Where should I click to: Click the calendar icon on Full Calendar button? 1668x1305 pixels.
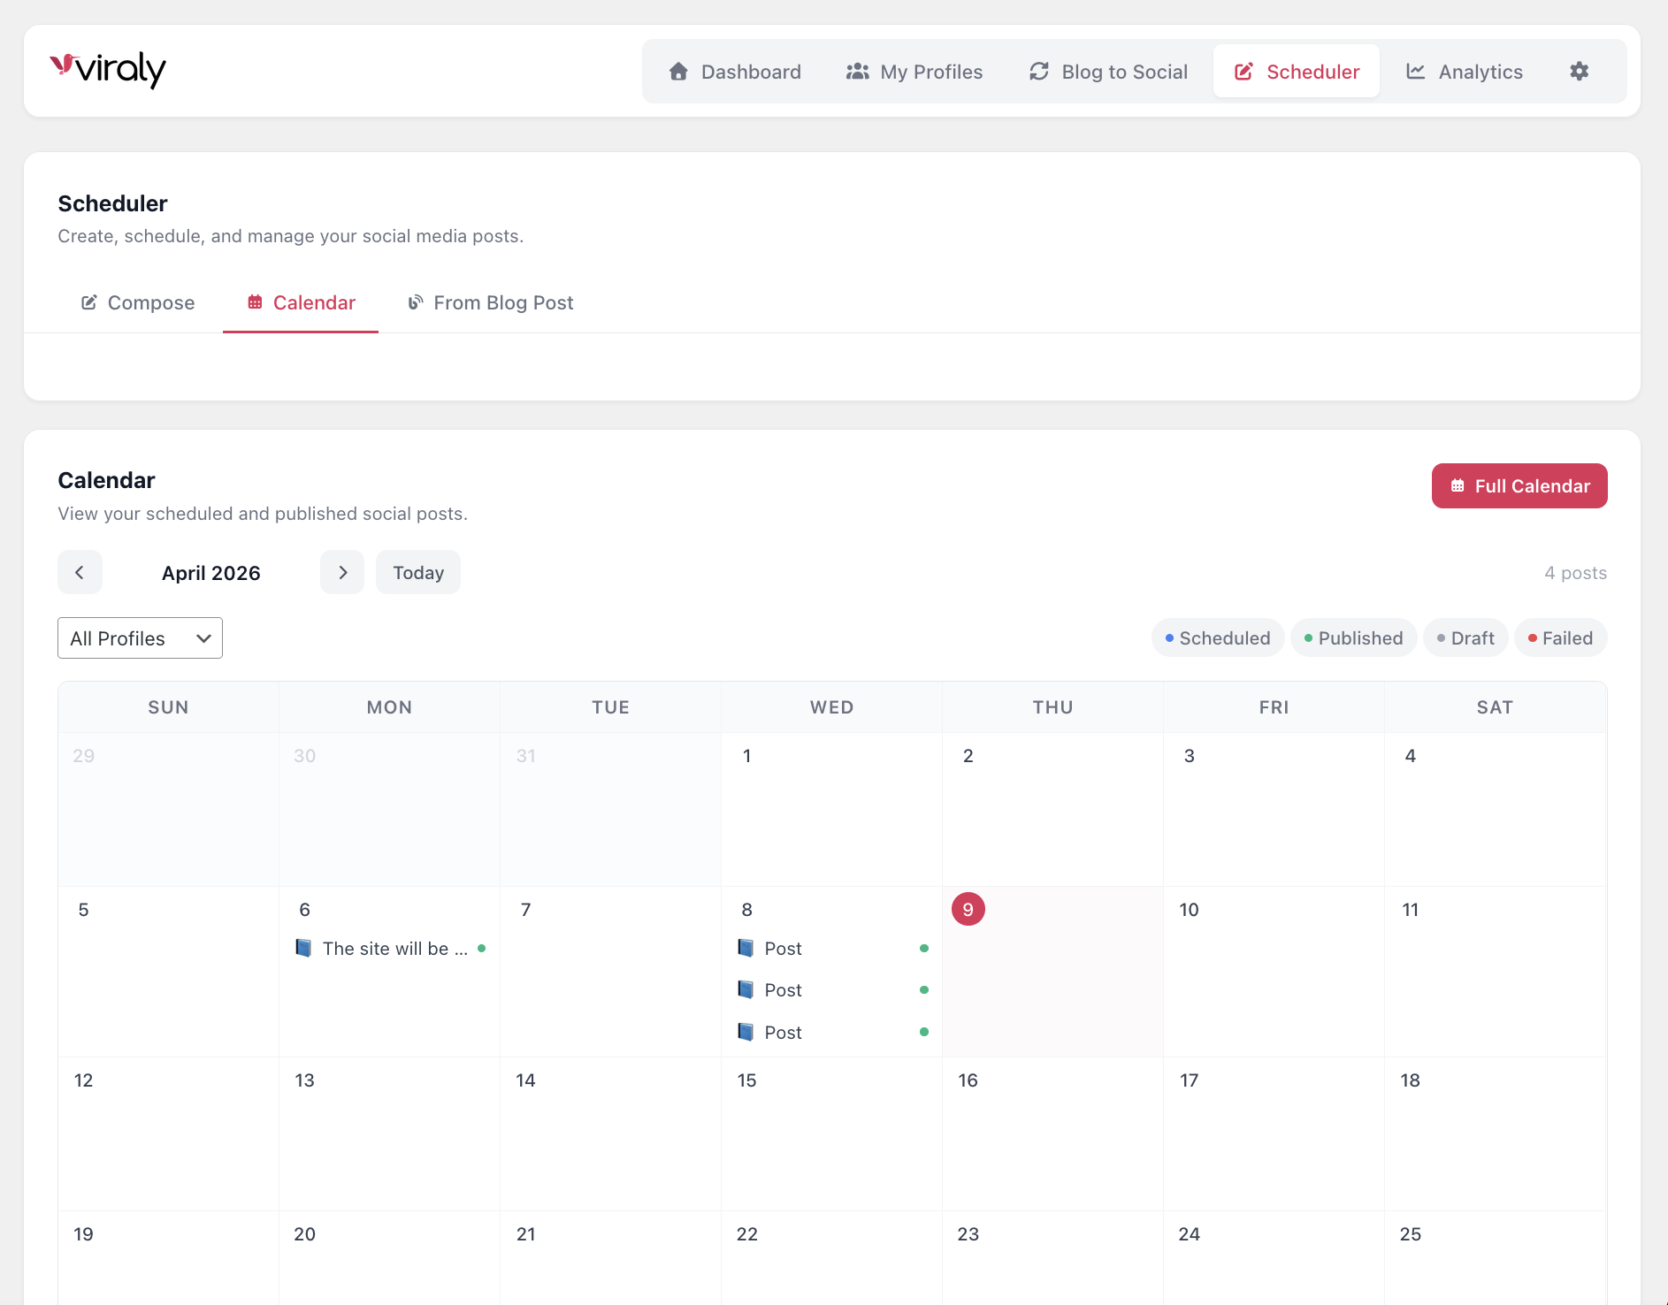[x=1458, y=485]
